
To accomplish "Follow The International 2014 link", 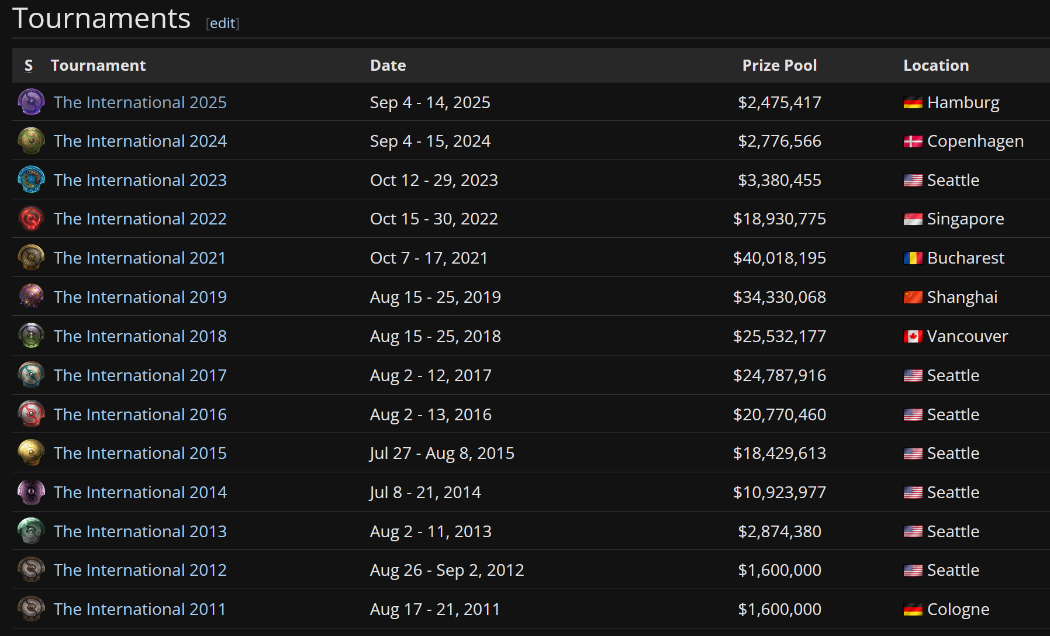I will pos(140,493).
